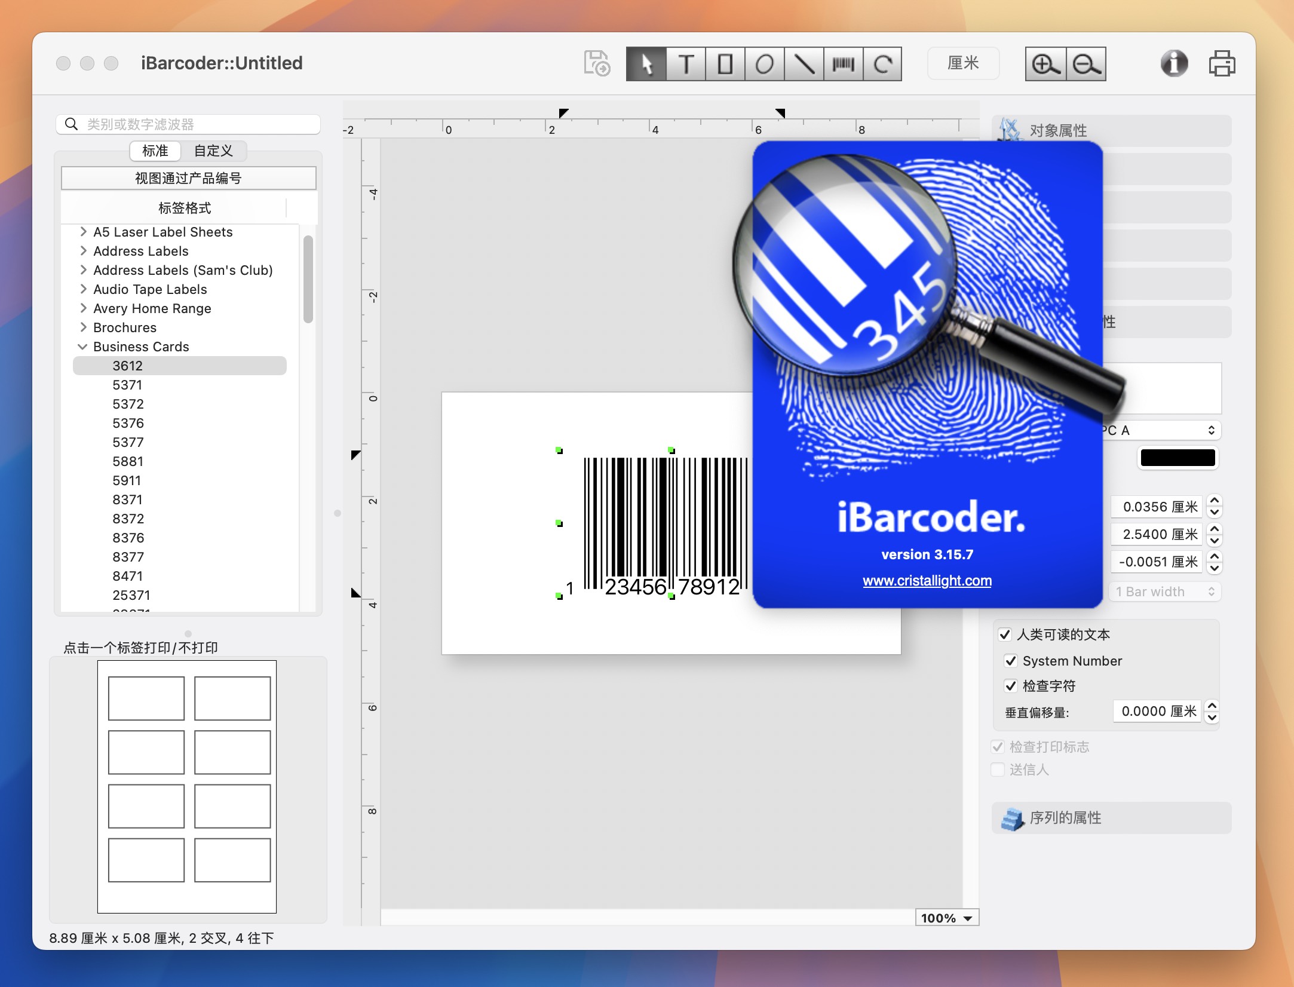Viewport: 1294px width, 987px height.
Task: Zoom out with the magnifier minus icon
Action: (1086, 64)
